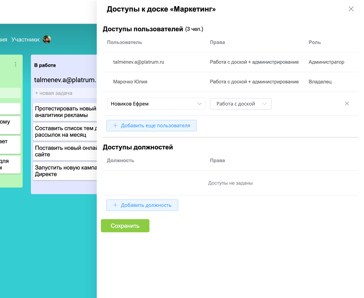Screen dimensions: 364x298
Task: Click the plus icon on «Добавить должность»
Action: click(115, 205)
